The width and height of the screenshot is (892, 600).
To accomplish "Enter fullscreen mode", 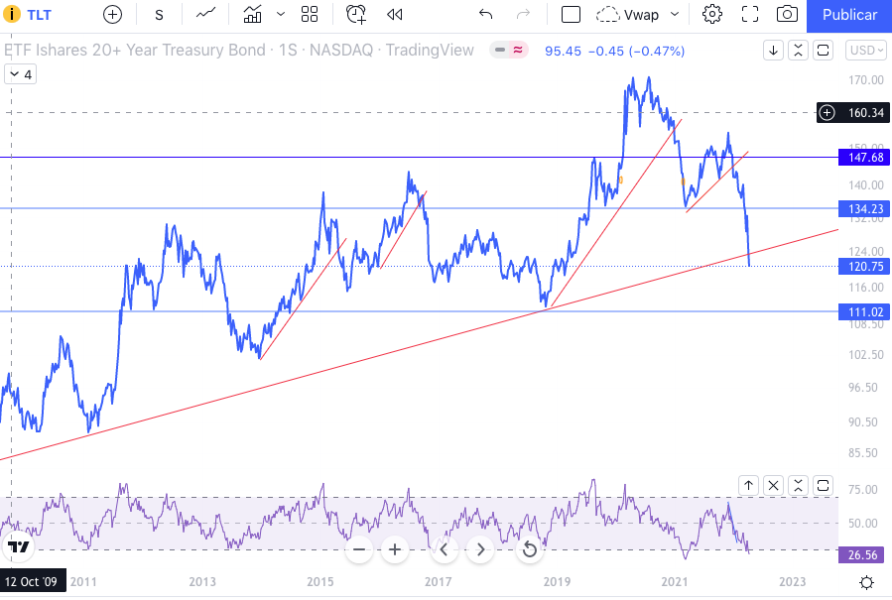I will (750, 15).
